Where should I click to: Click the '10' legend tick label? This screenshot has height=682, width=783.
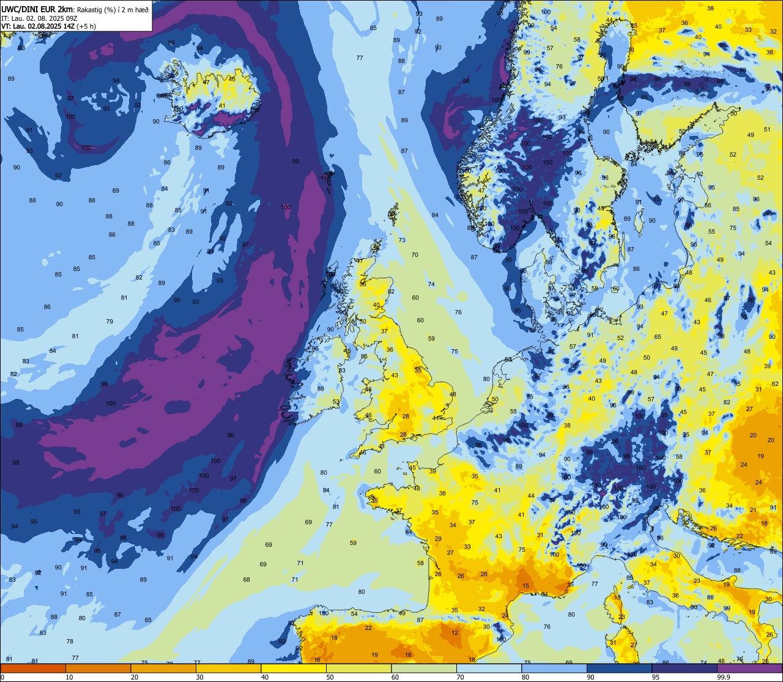pos(69,677)
